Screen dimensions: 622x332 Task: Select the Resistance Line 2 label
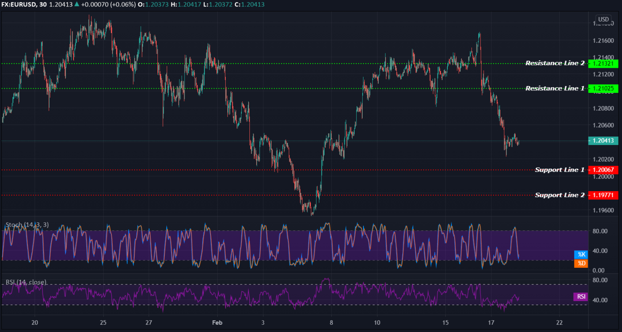(x=555, y=63)
